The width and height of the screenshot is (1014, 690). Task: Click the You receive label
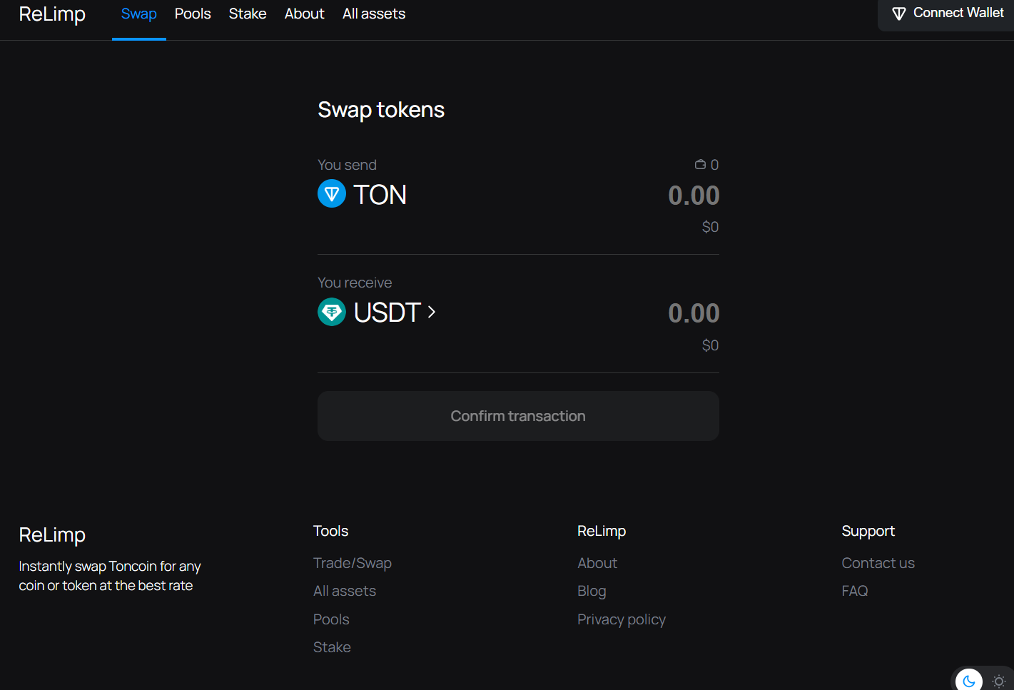(x=355, y=283)
